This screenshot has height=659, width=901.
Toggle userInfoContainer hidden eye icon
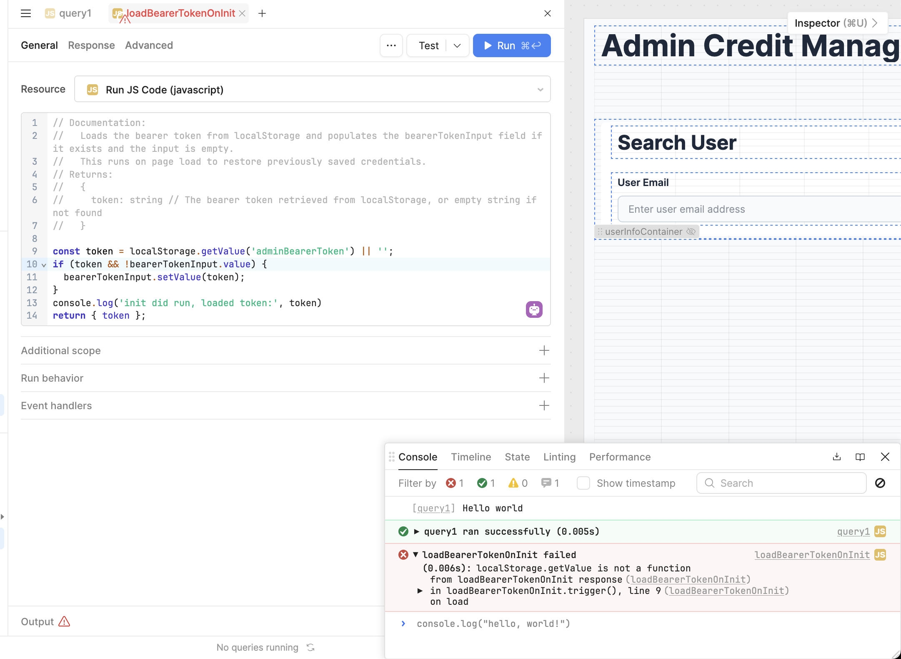coord(691,231)
